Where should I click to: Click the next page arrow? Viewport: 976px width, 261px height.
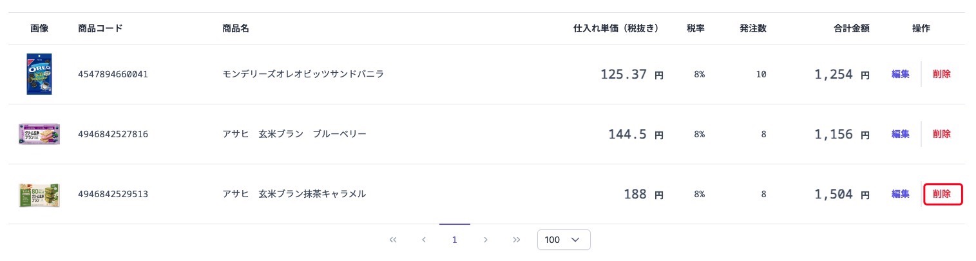point(485,240)
